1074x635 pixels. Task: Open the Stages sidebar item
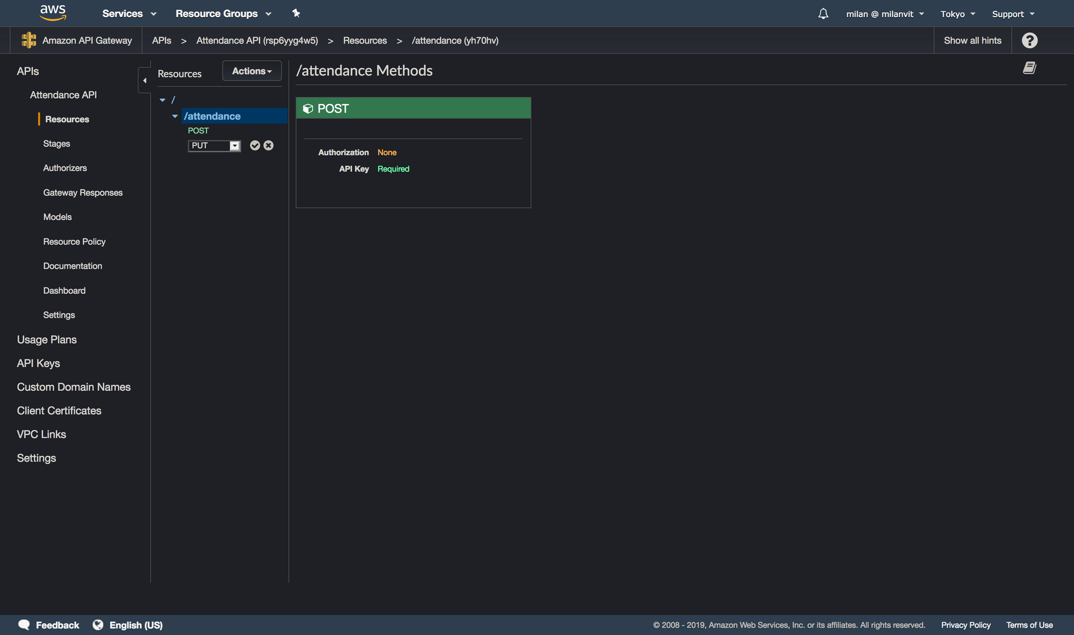[56, 143]
